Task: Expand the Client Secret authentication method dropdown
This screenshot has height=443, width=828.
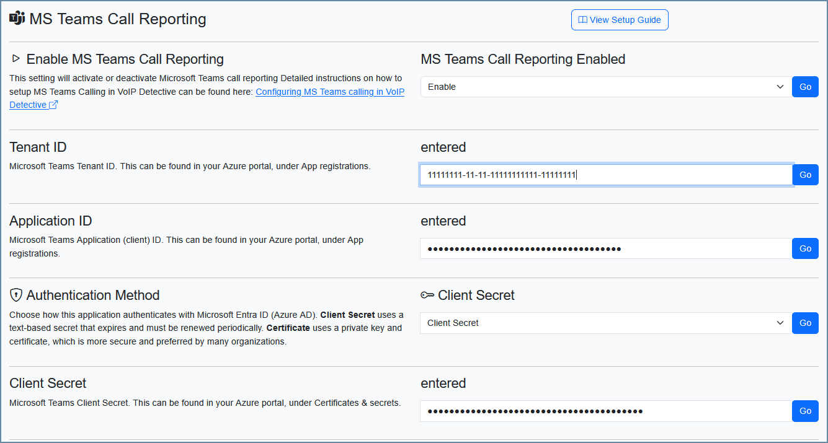Action: coord(606,323)
